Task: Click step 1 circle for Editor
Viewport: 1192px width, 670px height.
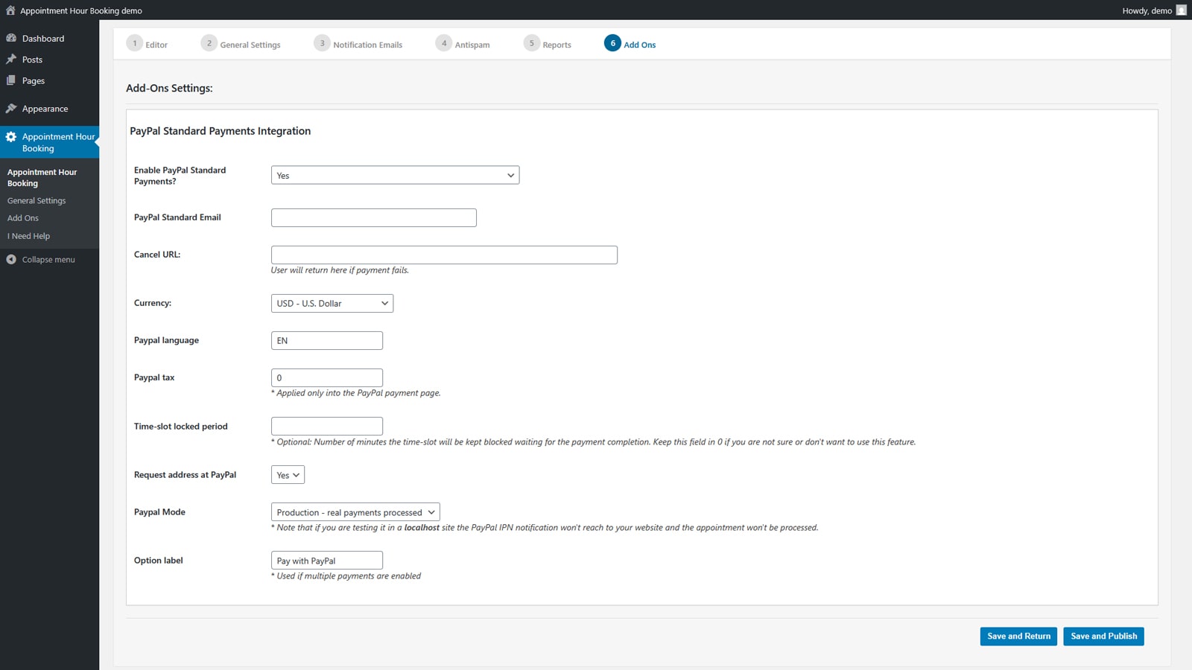Action: point(135,43)
